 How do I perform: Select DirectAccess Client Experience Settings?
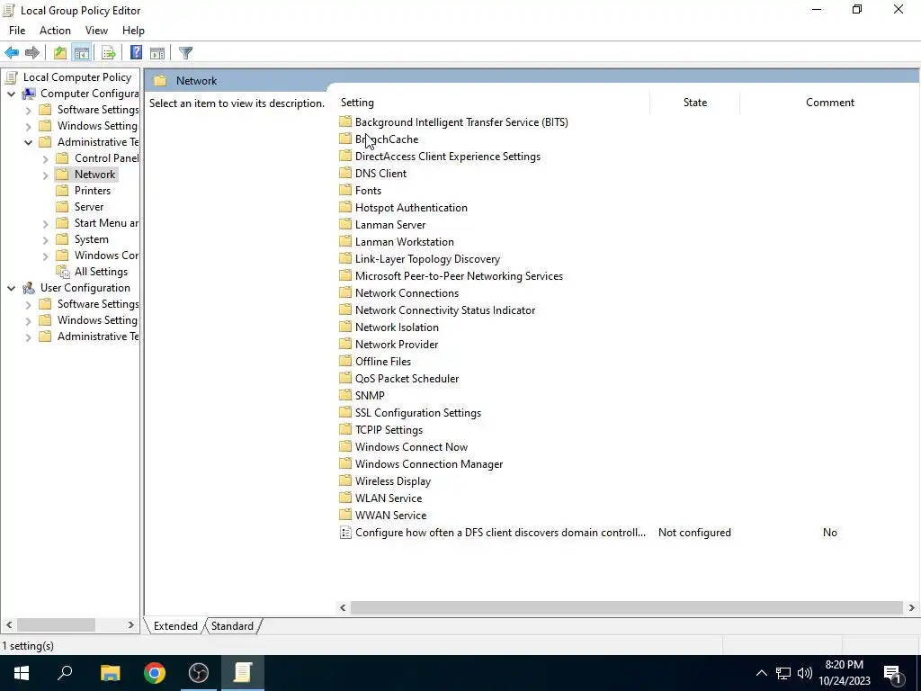point(448,157)
